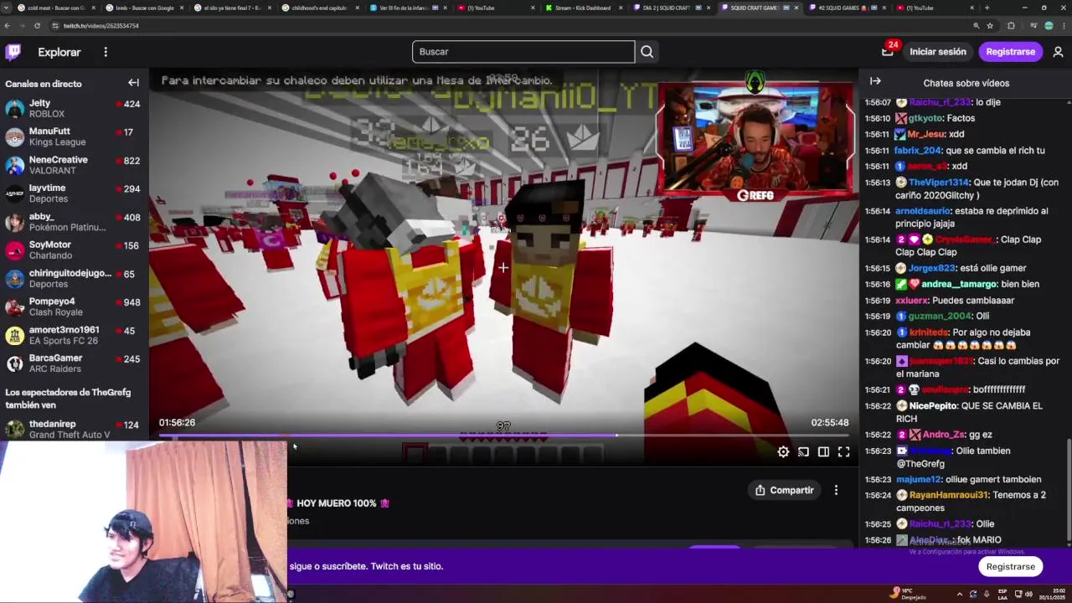Open more options beside Compartir
The width and height of the screenshot is (1072, 603).
point(836,490)
